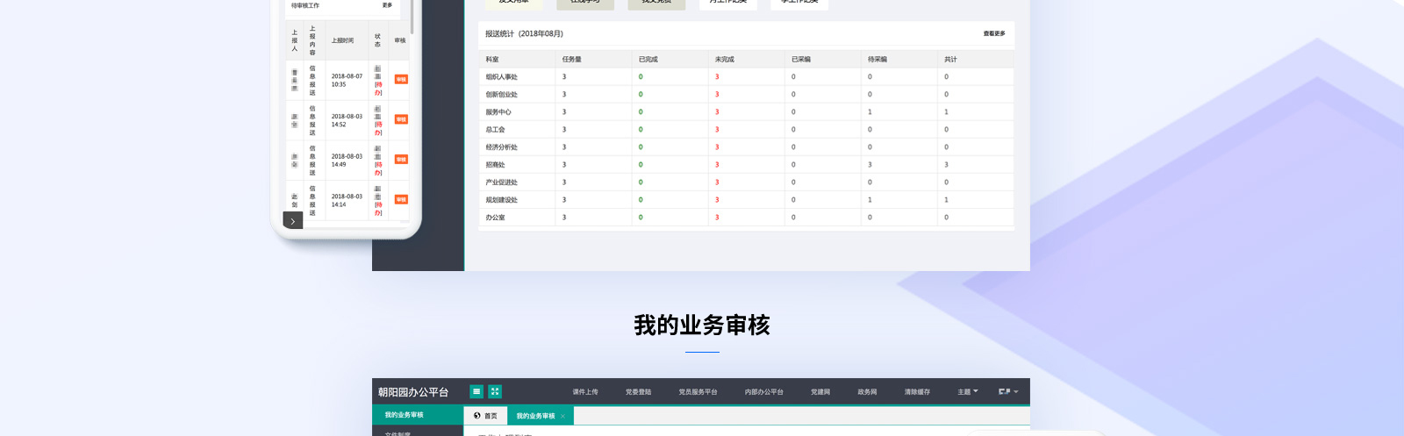Click 查看更多 in the 报送统计 panel
The image size is (1404, 436).
(x=993, y=34)
